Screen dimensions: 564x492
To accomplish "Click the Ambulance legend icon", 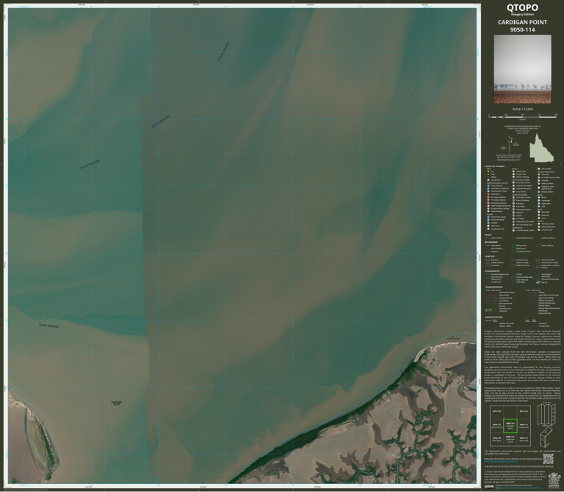I will 488,194.
